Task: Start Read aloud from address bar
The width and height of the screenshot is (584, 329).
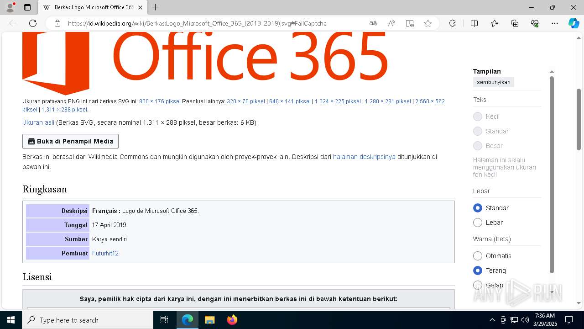Action: 391,23
